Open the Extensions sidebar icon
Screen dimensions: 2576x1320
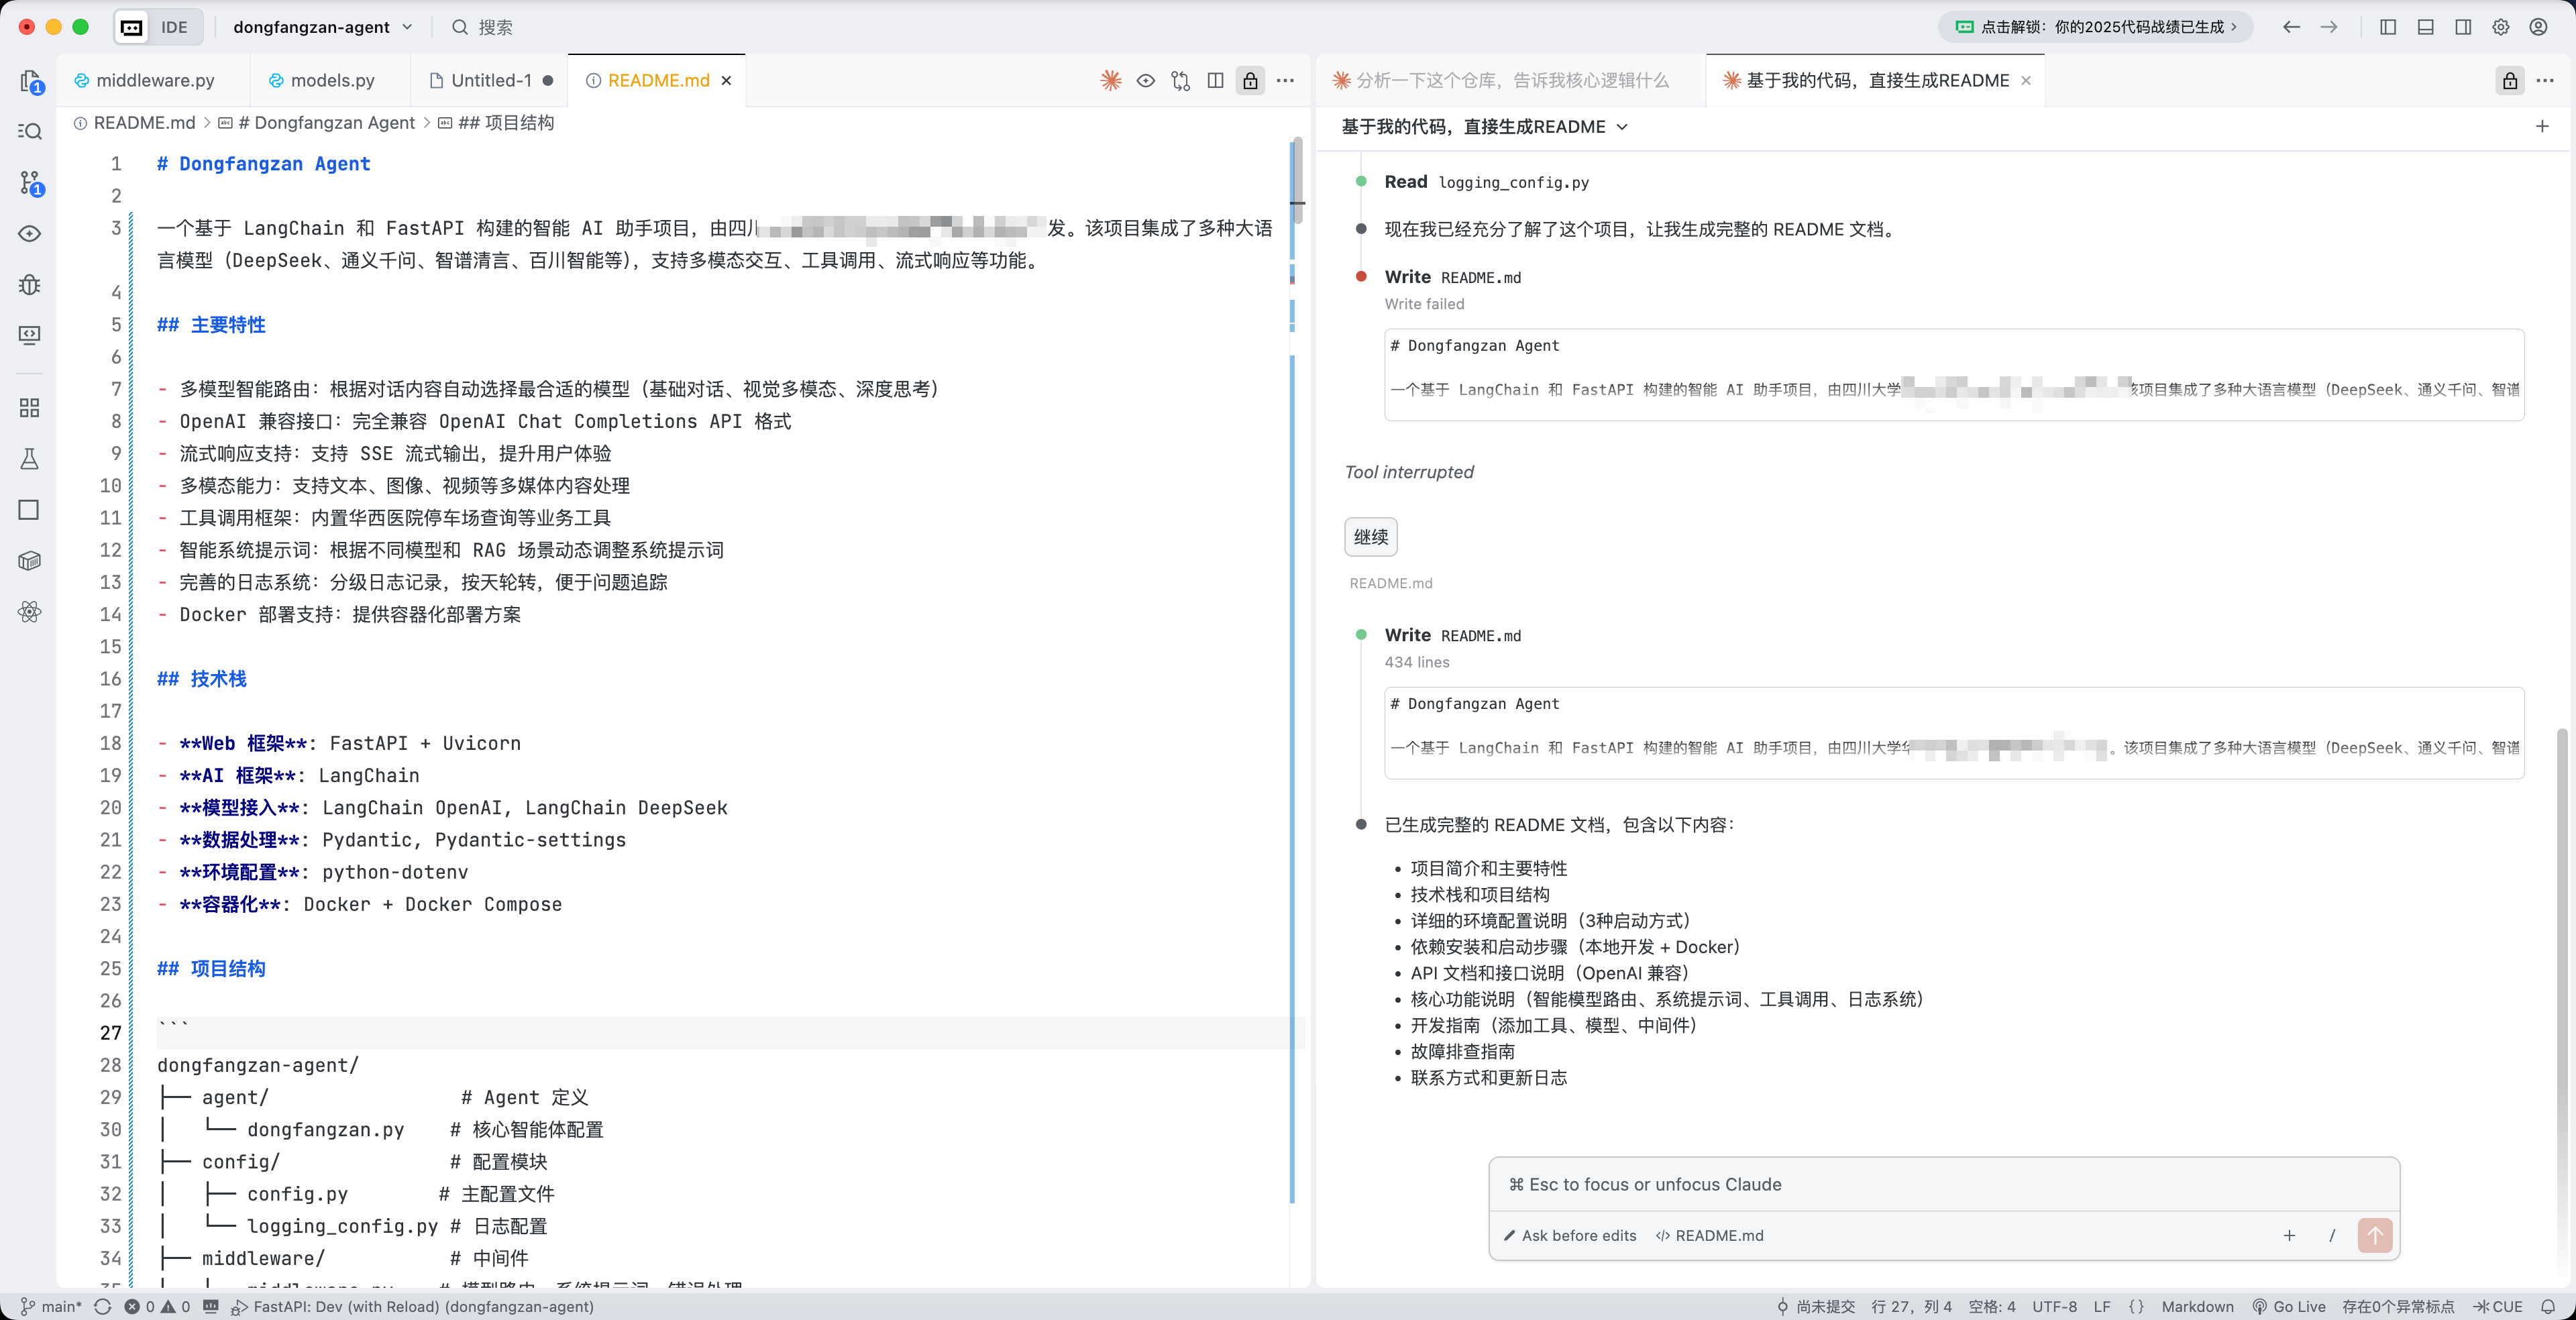pos(30,408)
